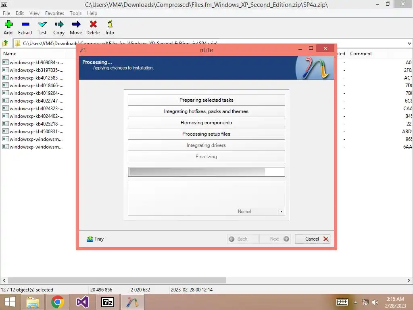Open the on-screen keyboard tray icon

pyautogui.click(x=342, y=302)
